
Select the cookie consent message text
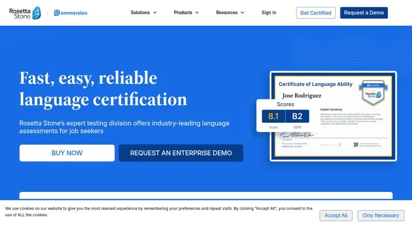coord(159,211)
